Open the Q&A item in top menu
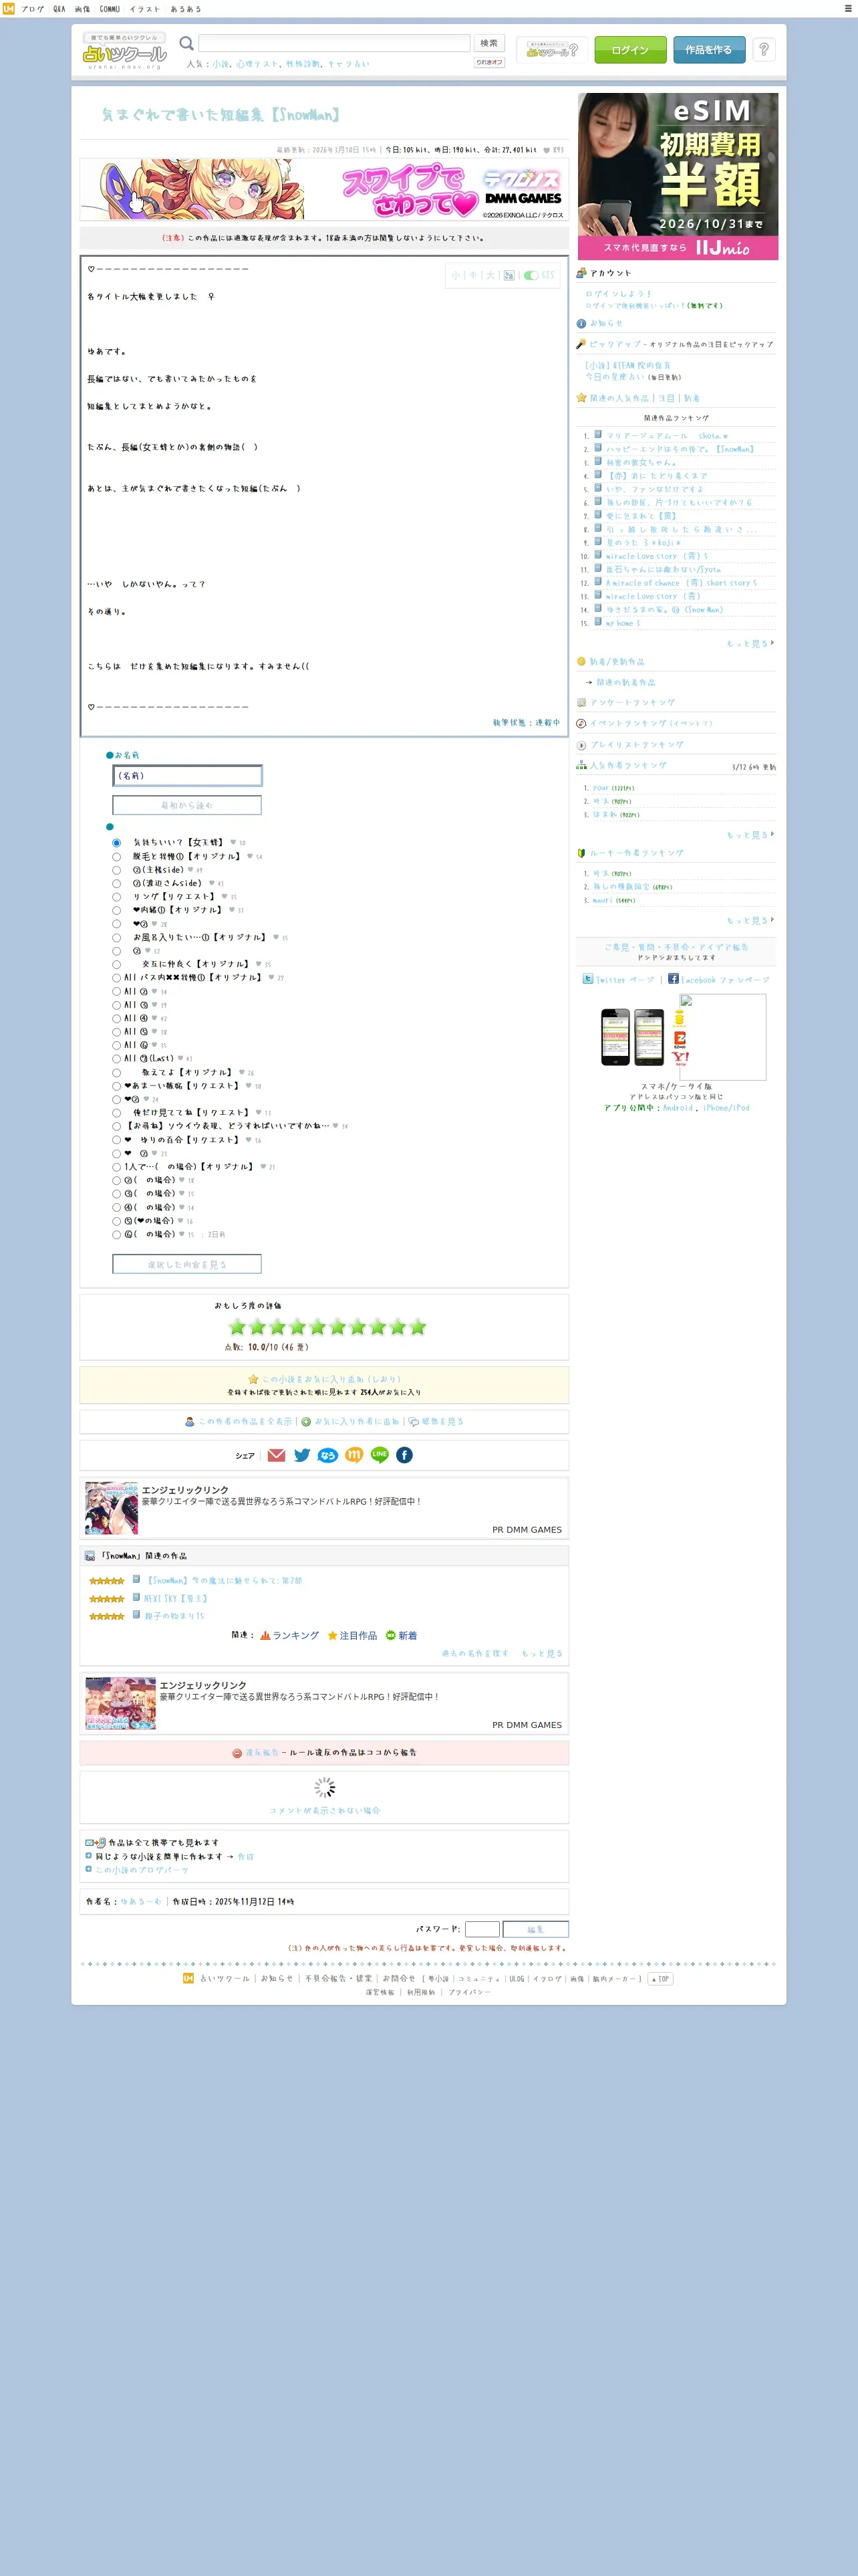The width and height of the screenshot is (858, 2576). click(59, 9)
